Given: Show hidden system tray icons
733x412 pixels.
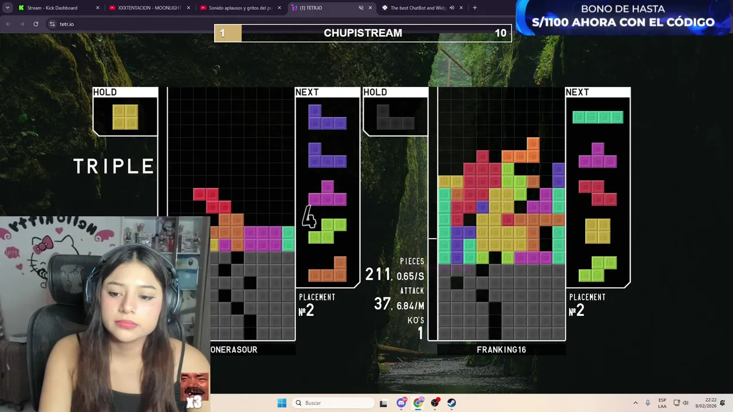Looking at the screenshot, I should coord(635,403).
